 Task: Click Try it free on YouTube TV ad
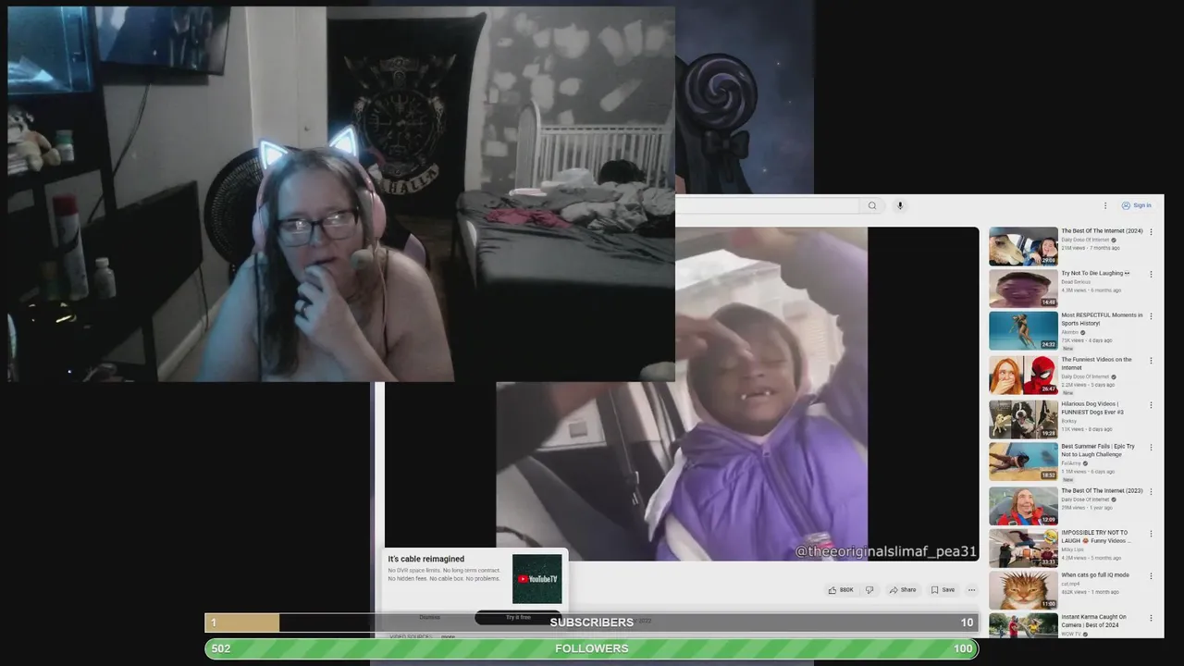pos(518,617)
